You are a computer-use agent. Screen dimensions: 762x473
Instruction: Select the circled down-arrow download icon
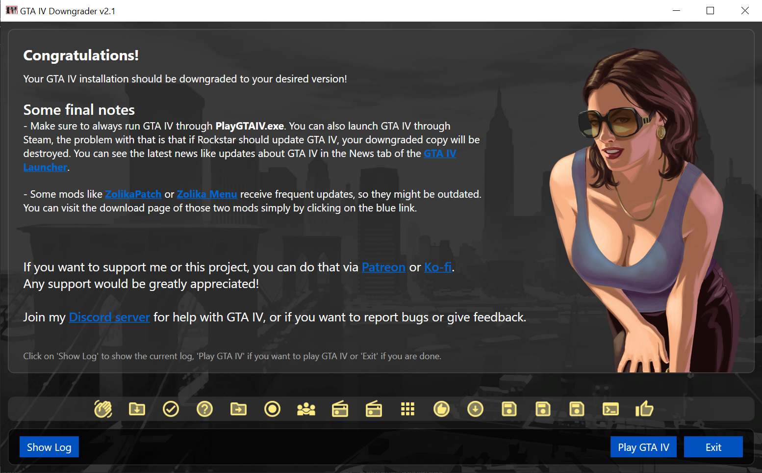tap(475, 409)
